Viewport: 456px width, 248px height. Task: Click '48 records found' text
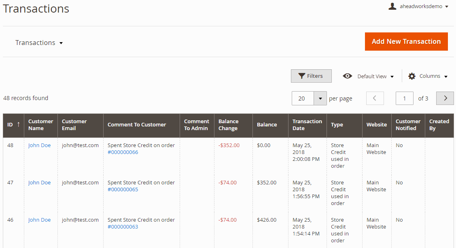[x=25, y=98]
